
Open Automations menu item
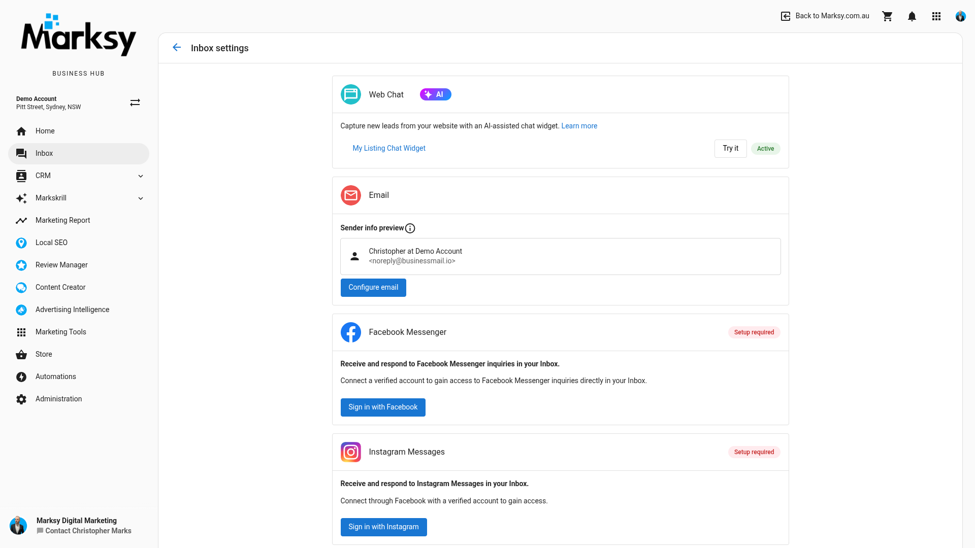[x=79, y=377]
